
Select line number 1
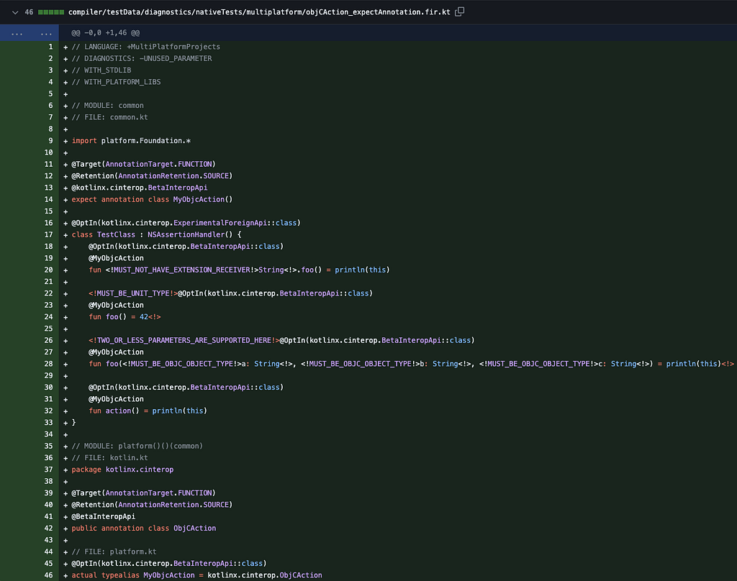pyautogui.click(x=50, y=47)
